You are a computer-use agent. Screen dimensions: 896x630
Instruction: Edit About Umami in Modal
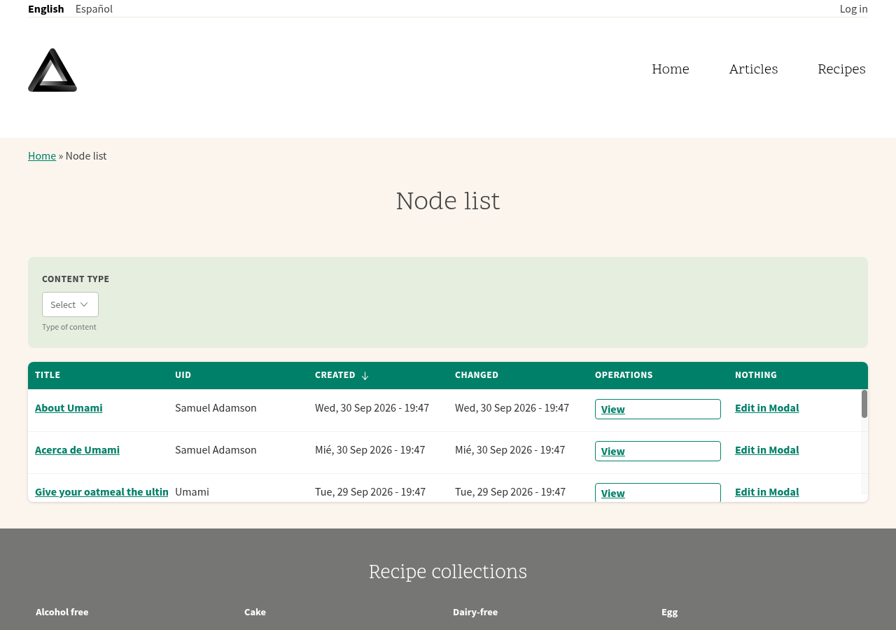766,408
